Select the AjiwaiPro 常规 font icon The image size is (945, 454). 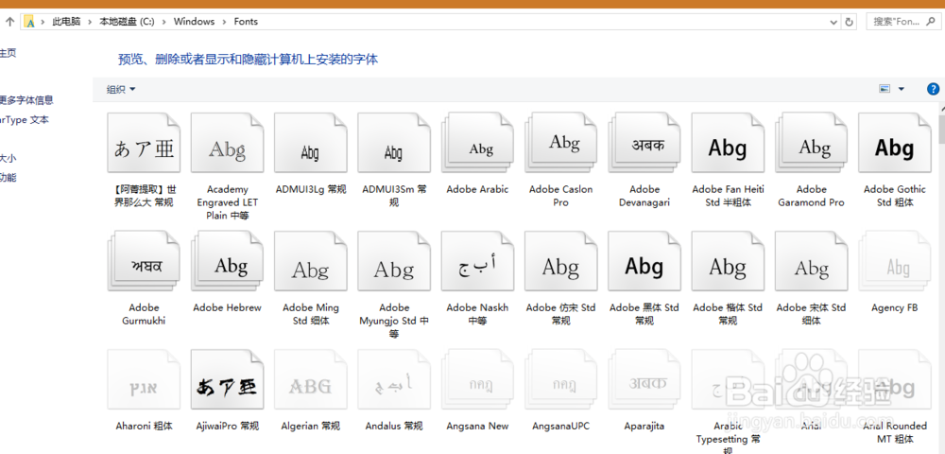click(x=227, y=380)
